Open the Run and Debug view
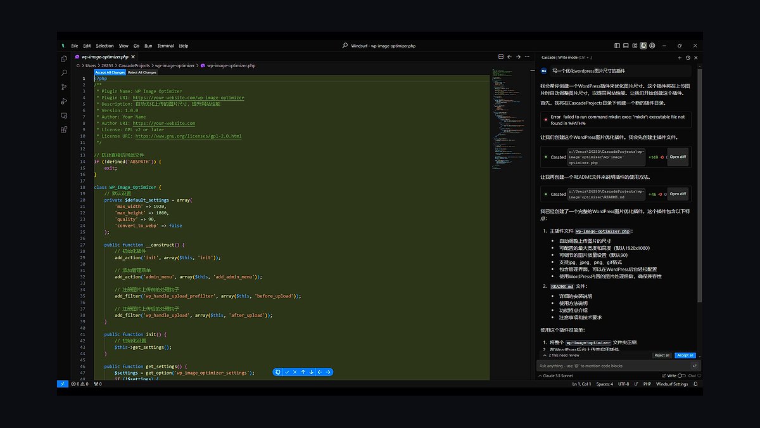The image size is (760, 428). [x=63, y=101]
